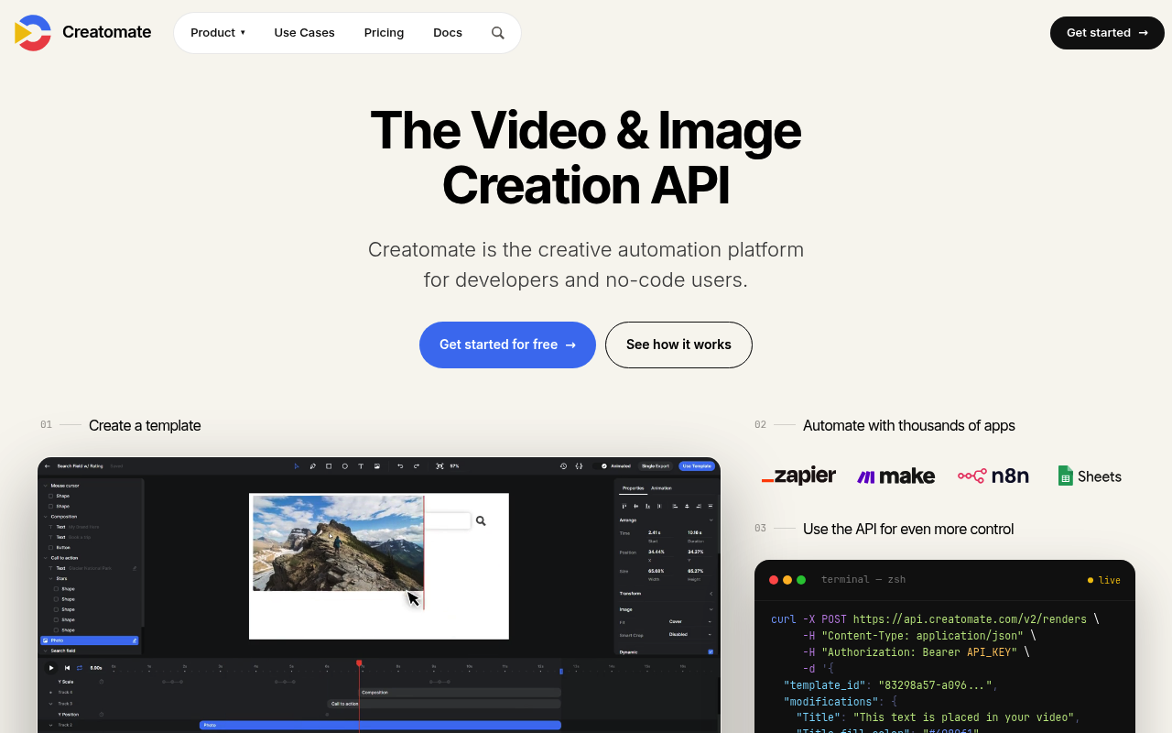Select the Photo clip on timeline

[x=380, y=725]
